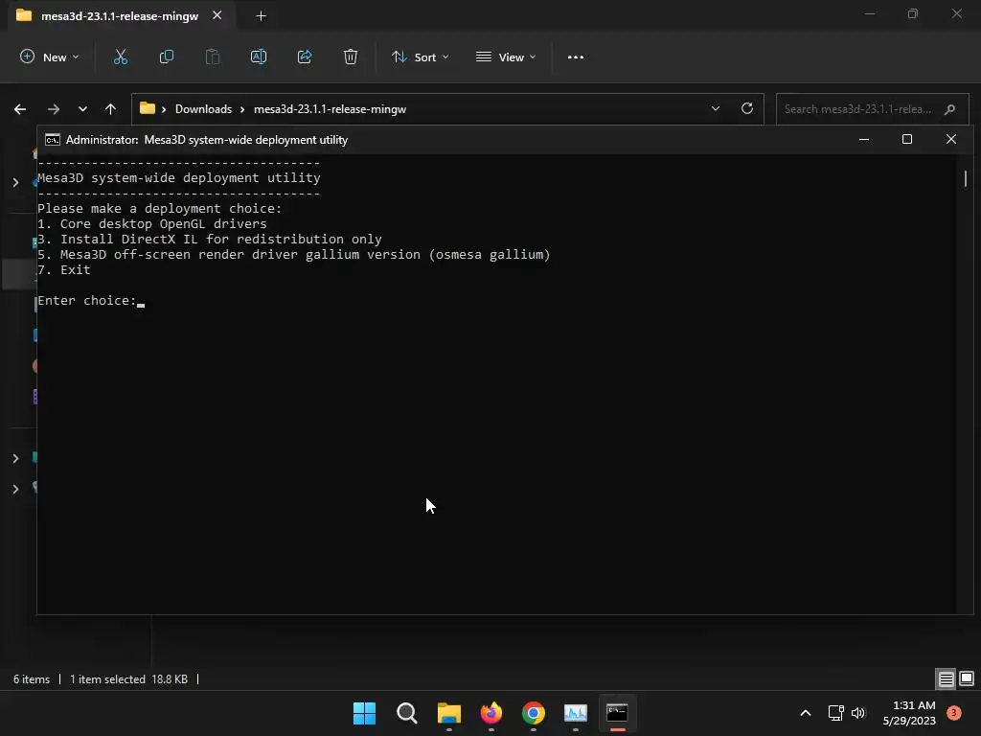Click the Rename icon
Viewport: 981px width, 736px height.
tap(259, 57)
